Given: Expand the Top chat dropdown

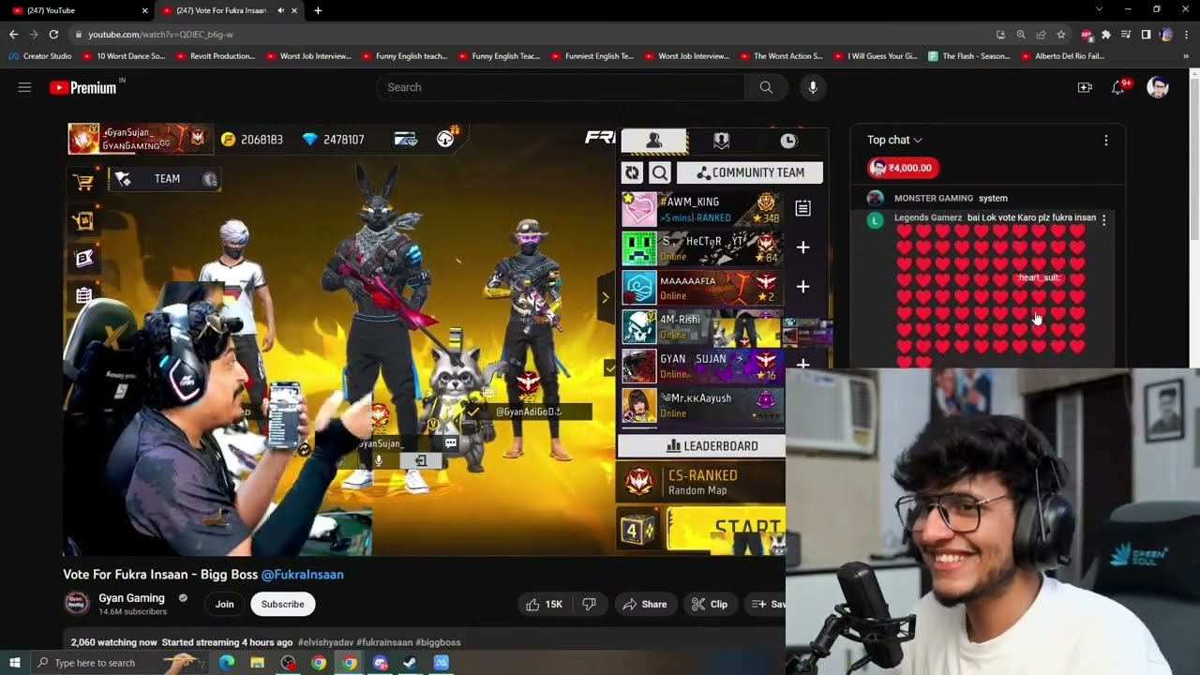Looking at the screenshot, I should point(894,140).
